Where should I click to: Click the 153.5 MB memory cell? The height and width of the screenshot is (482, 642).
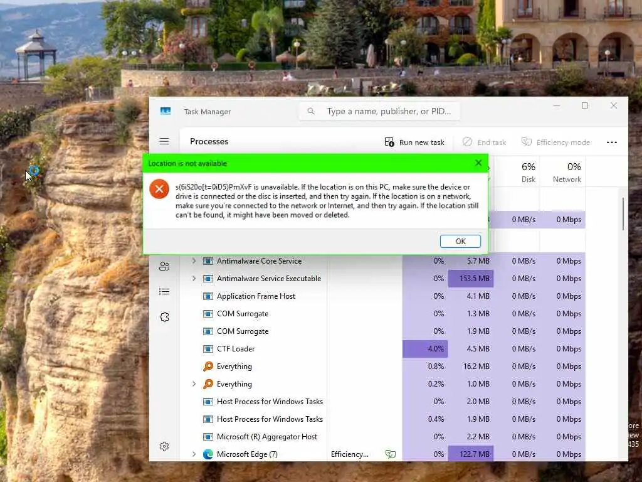pos(471,278)
